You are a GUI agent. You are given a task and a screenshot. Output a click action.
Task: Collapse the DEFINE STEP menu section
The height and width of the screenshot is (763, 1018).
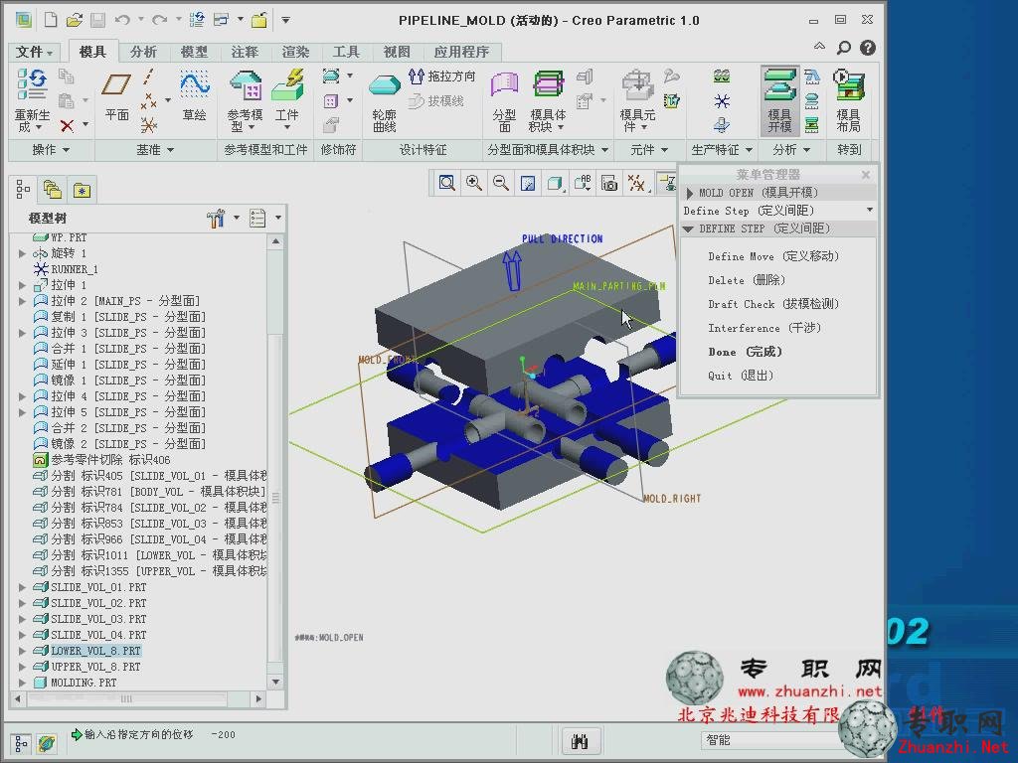[x=688, y=229]
